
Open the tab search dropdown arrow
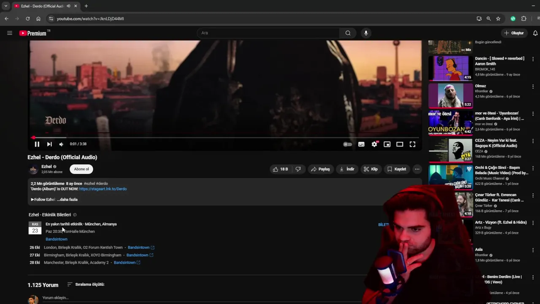tap(5, 6)
